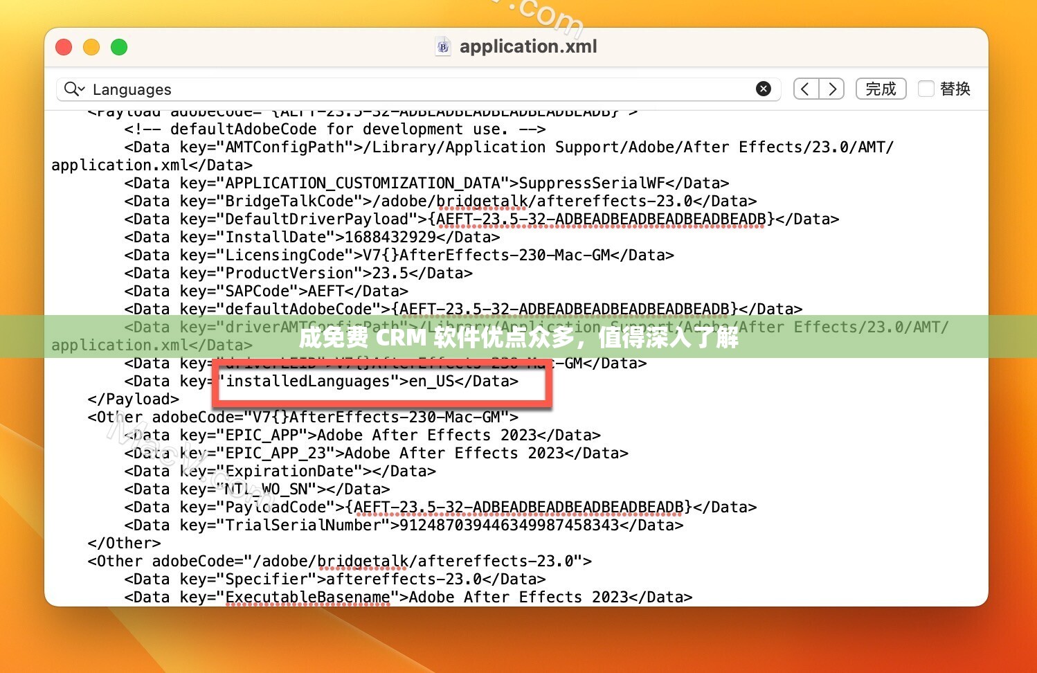Close the application.xml window
The height and width of the screenshot is (673, 1037).
click(64, 47)
